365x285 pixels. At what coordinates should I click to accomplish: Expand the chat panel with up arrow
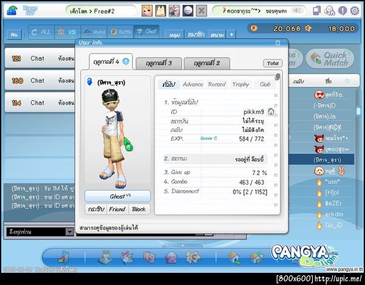182,245
